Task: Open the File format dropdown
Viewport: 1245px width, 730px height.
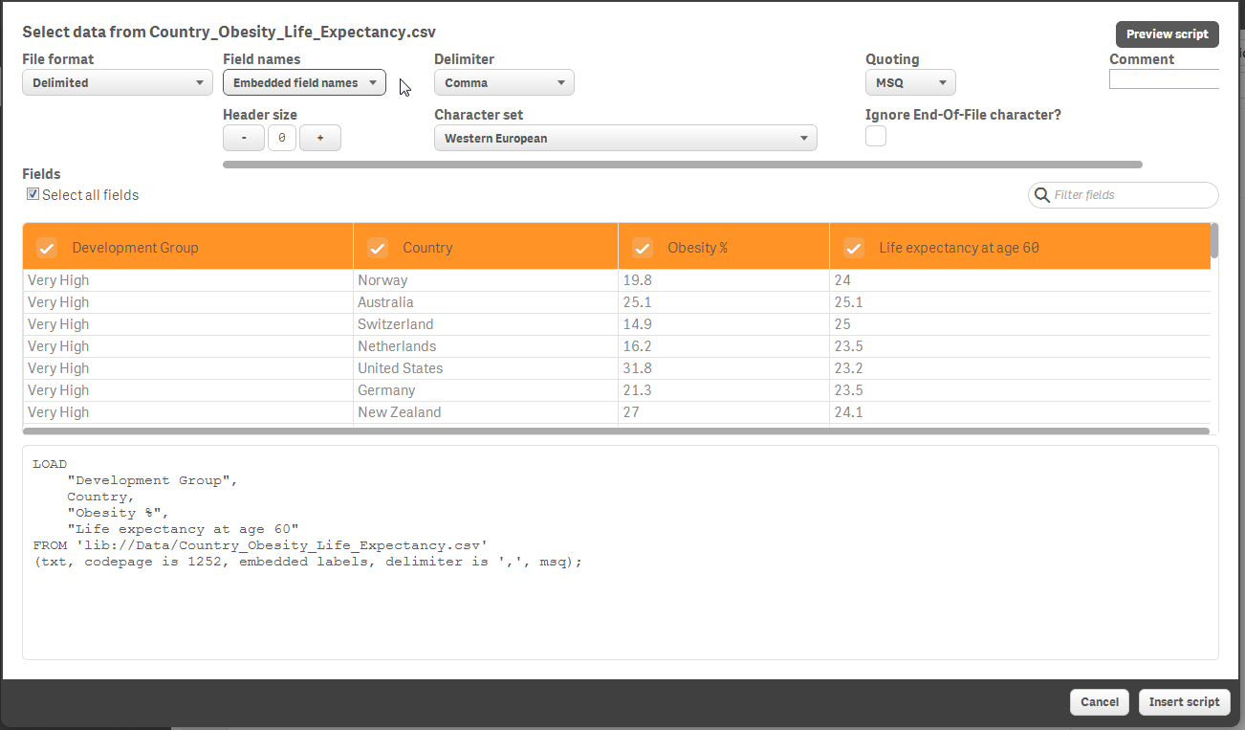Action: [x=117, y=82]
